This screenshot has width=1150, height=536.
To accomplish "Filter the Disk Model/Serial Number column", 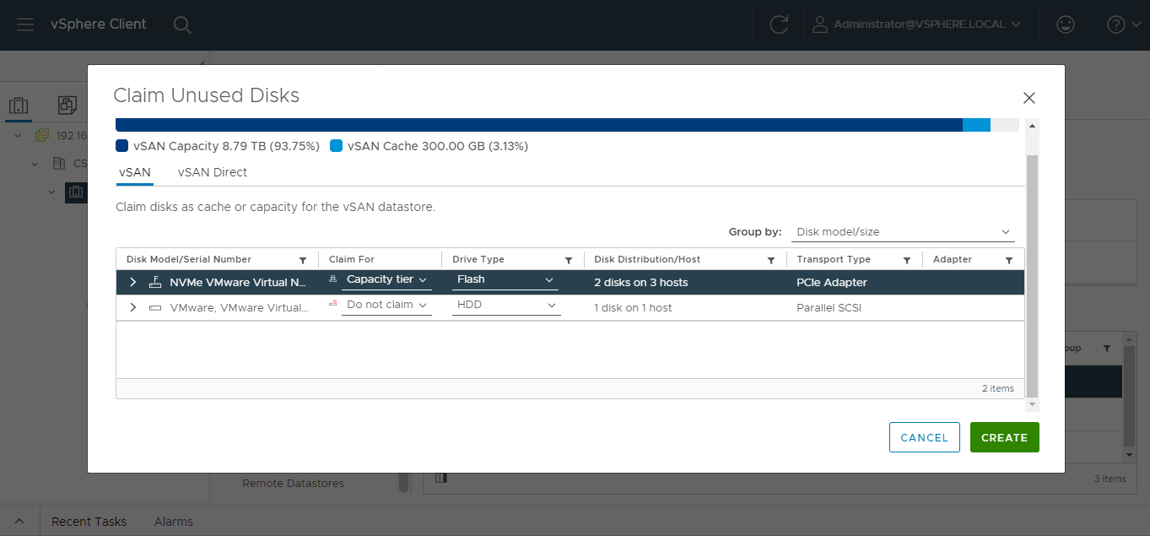I will [303, 260].
